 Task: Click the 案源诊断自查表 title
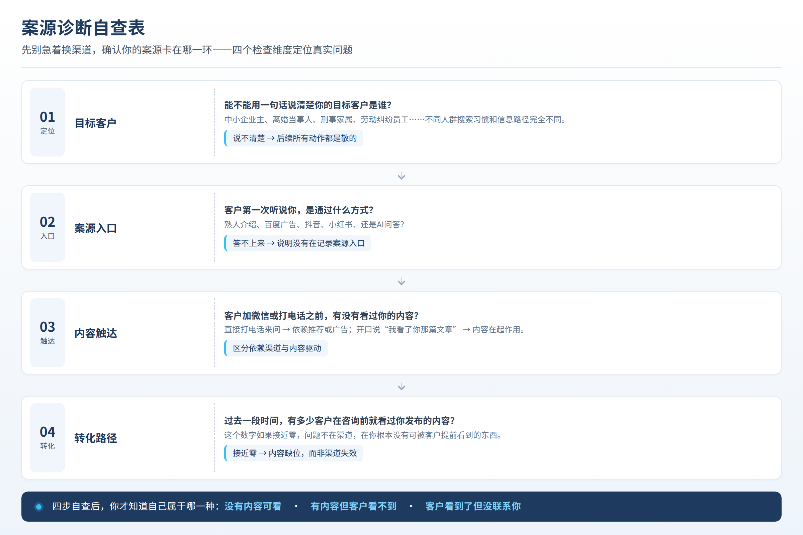coord(83,28)
